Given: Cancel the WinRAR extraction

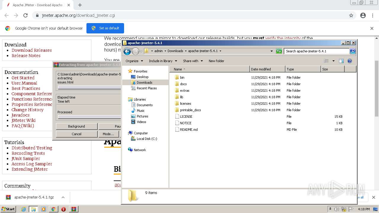Looking at the screenshot, I should [76, 134].
